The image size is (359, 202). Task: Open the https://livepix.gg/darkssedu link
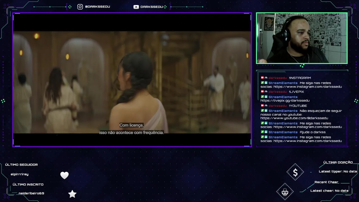(x=285, y=100)
